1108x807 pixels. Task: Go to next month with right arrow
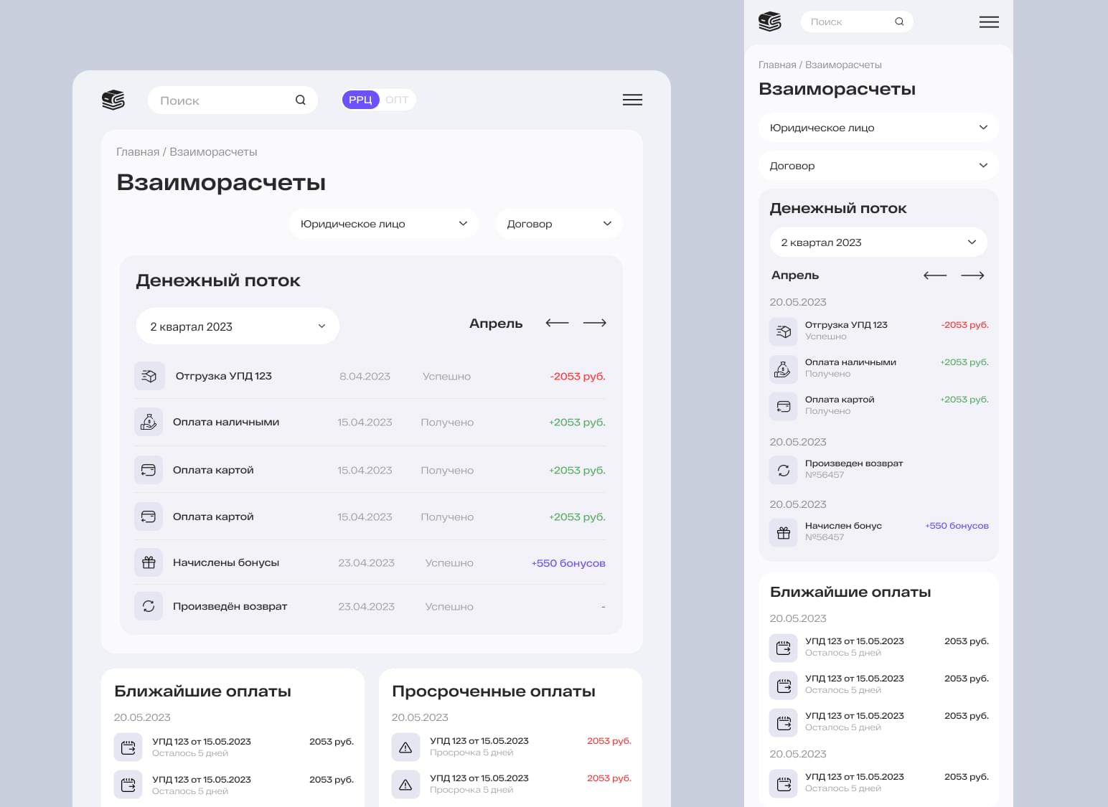pos(594,324)
